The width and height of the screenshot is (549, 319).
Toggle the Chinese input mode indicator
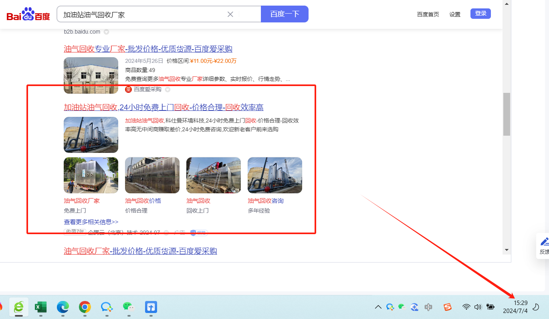[x=428, y=307]
